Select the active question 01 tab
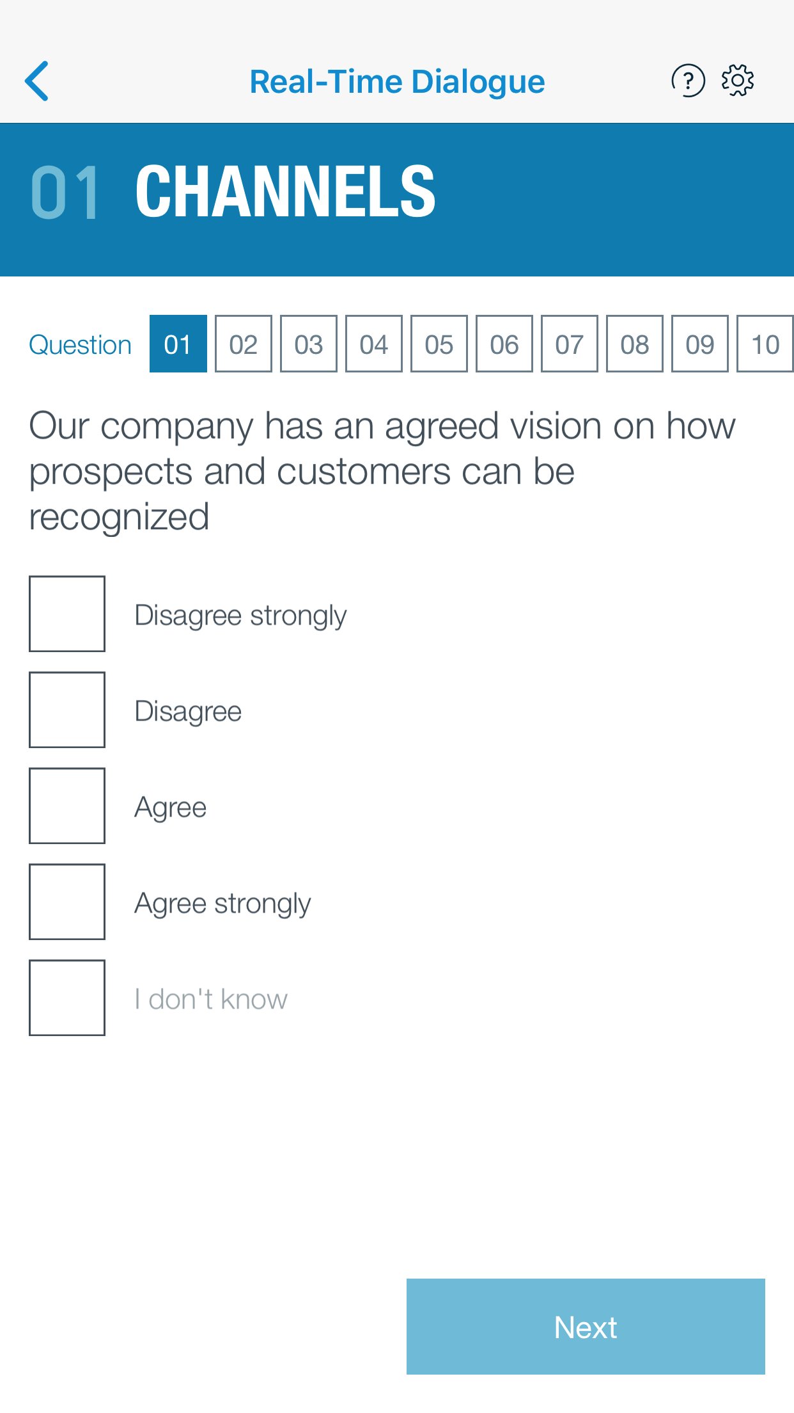 coord(178,344)
